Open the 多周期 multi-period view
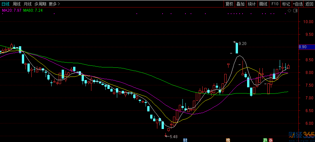315x142 pixels. (40, 4)
